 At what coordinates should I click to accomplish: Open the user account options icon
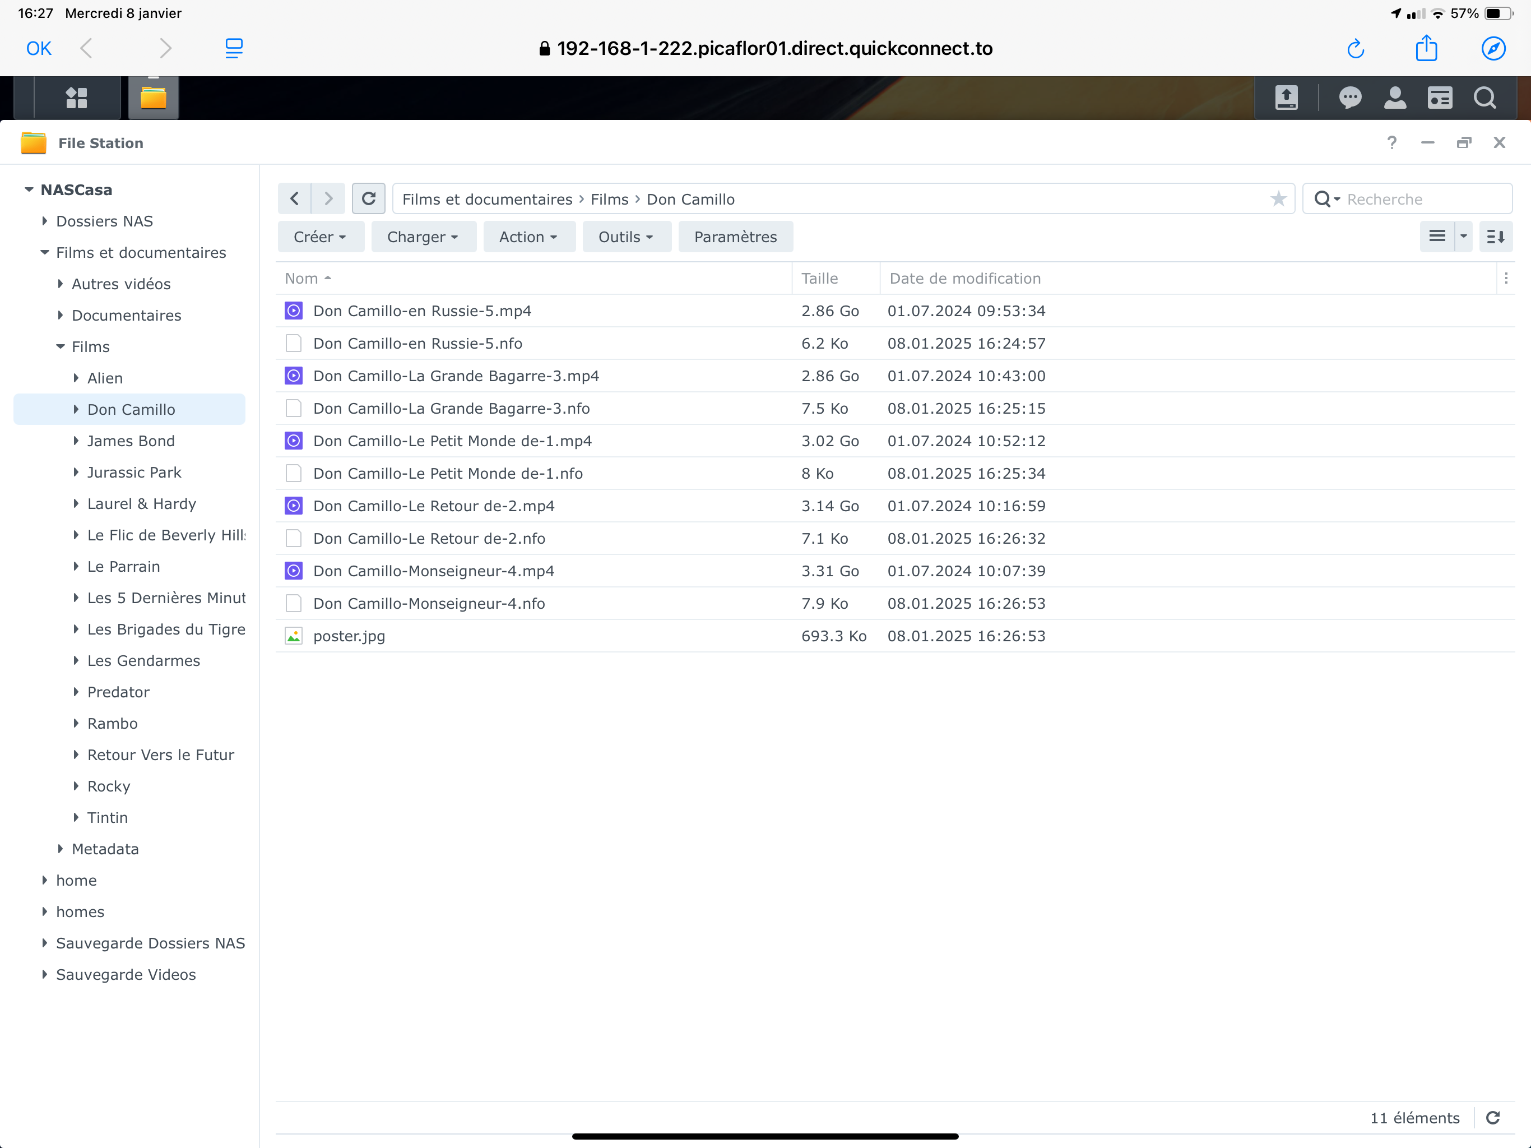(1395, 98)
